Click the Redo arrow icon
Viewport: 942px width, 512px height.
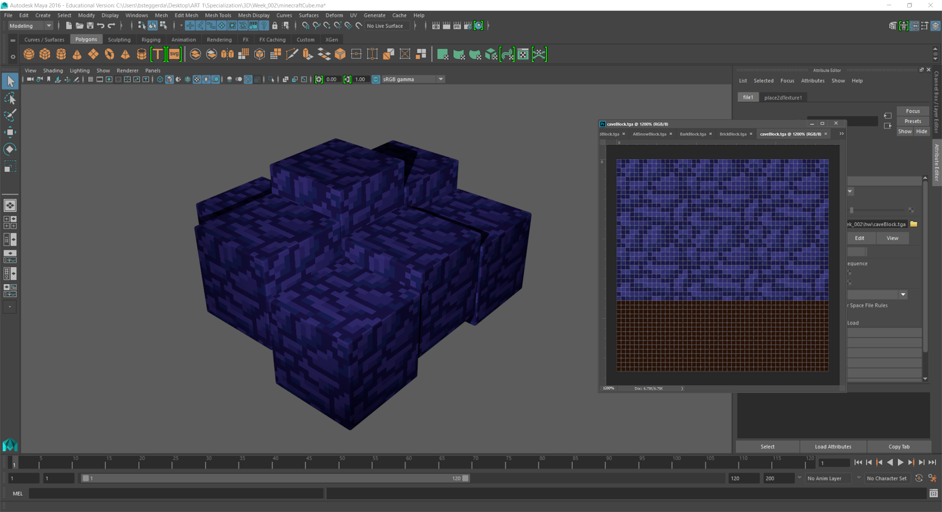[111, 25]
